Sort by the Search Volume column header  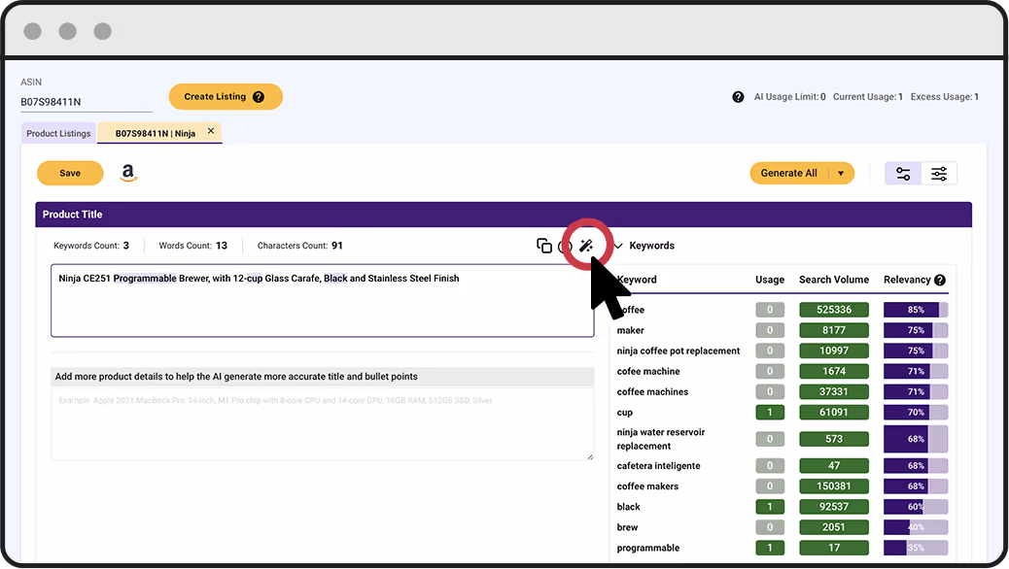click(834, 280)
